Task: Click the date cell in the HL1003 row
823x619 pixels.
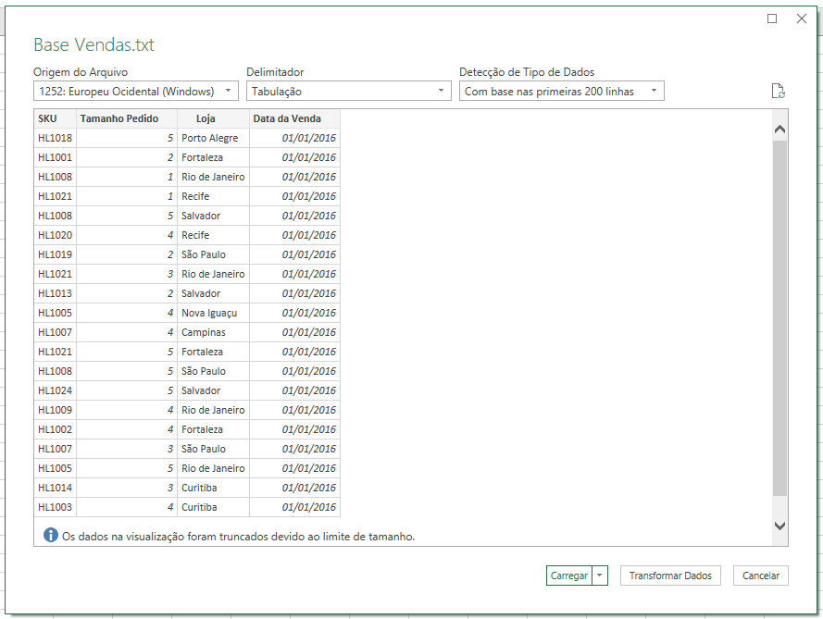Action: 294,507
